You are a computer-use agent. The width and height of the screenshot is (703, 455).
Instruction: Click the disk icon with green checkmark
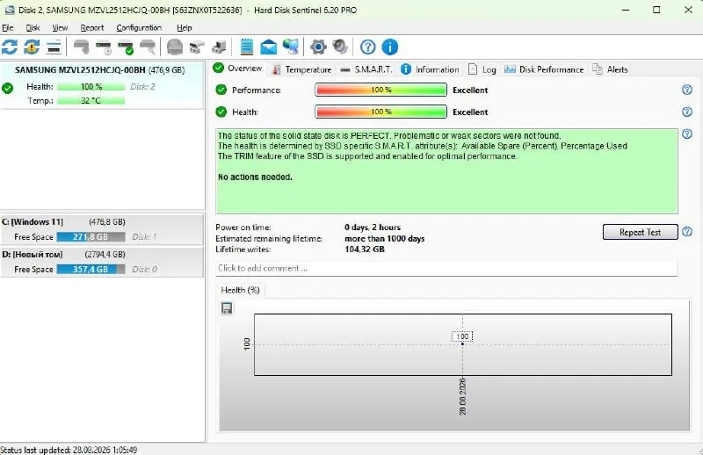pyautogui.click(x=126, y=47)
